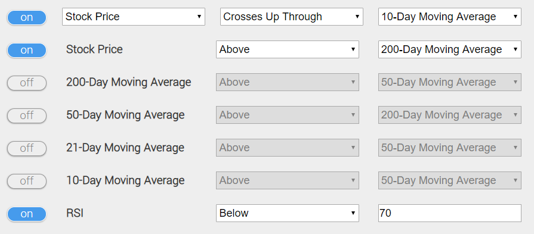Click the 50-Day target dropdown in 21-Day row
Viewport: 534px width, 234px height.
449,148
